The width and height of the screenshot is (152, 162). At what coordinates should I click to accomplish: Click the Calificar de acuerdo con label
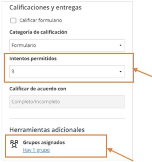(x=38, y=89)
